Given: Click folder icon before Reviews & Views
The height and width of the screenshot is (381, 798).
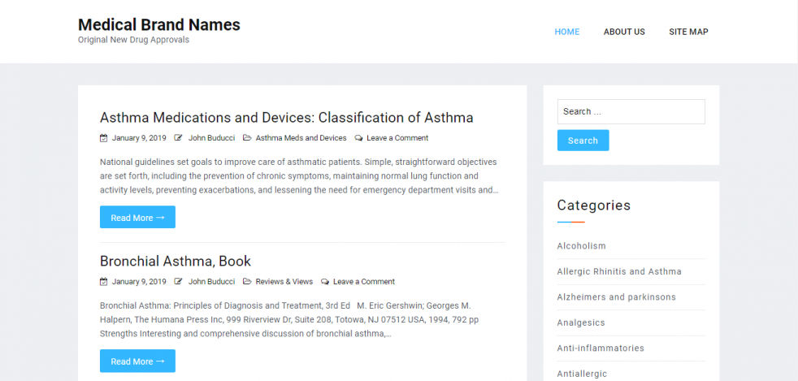Looking at the screenshot, I should [247, 282].
